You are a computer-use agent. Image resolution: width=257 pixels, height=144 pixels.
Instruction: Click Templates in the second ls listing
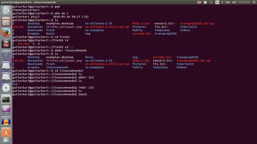point(161,67)
